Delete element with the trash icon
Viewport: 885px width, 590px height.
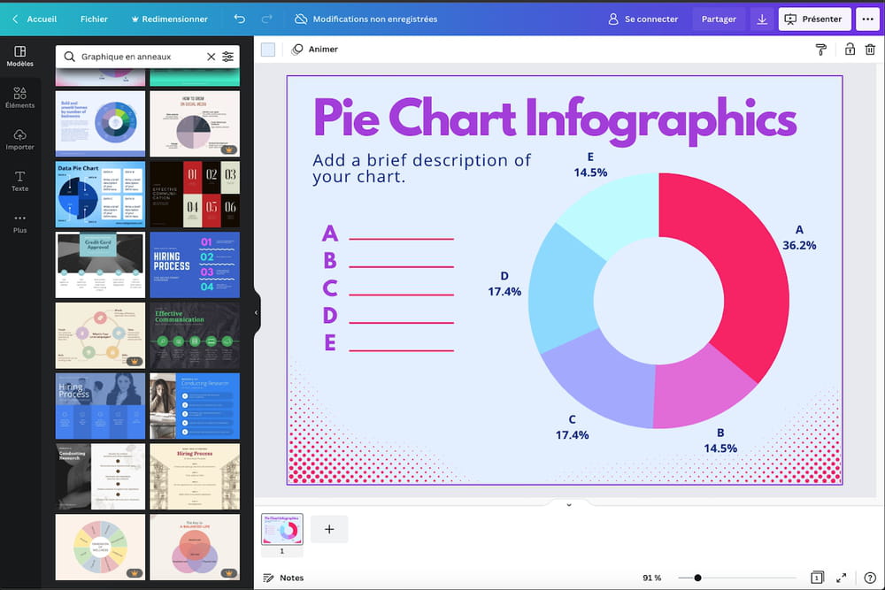870,50
